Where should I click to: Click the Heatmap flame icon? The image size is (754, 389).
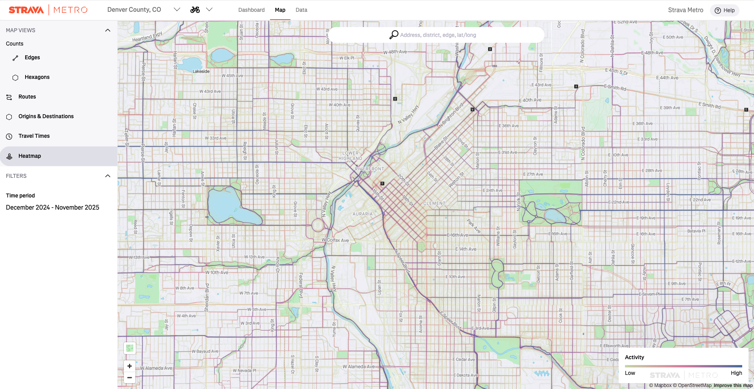(x=9, y=156)
